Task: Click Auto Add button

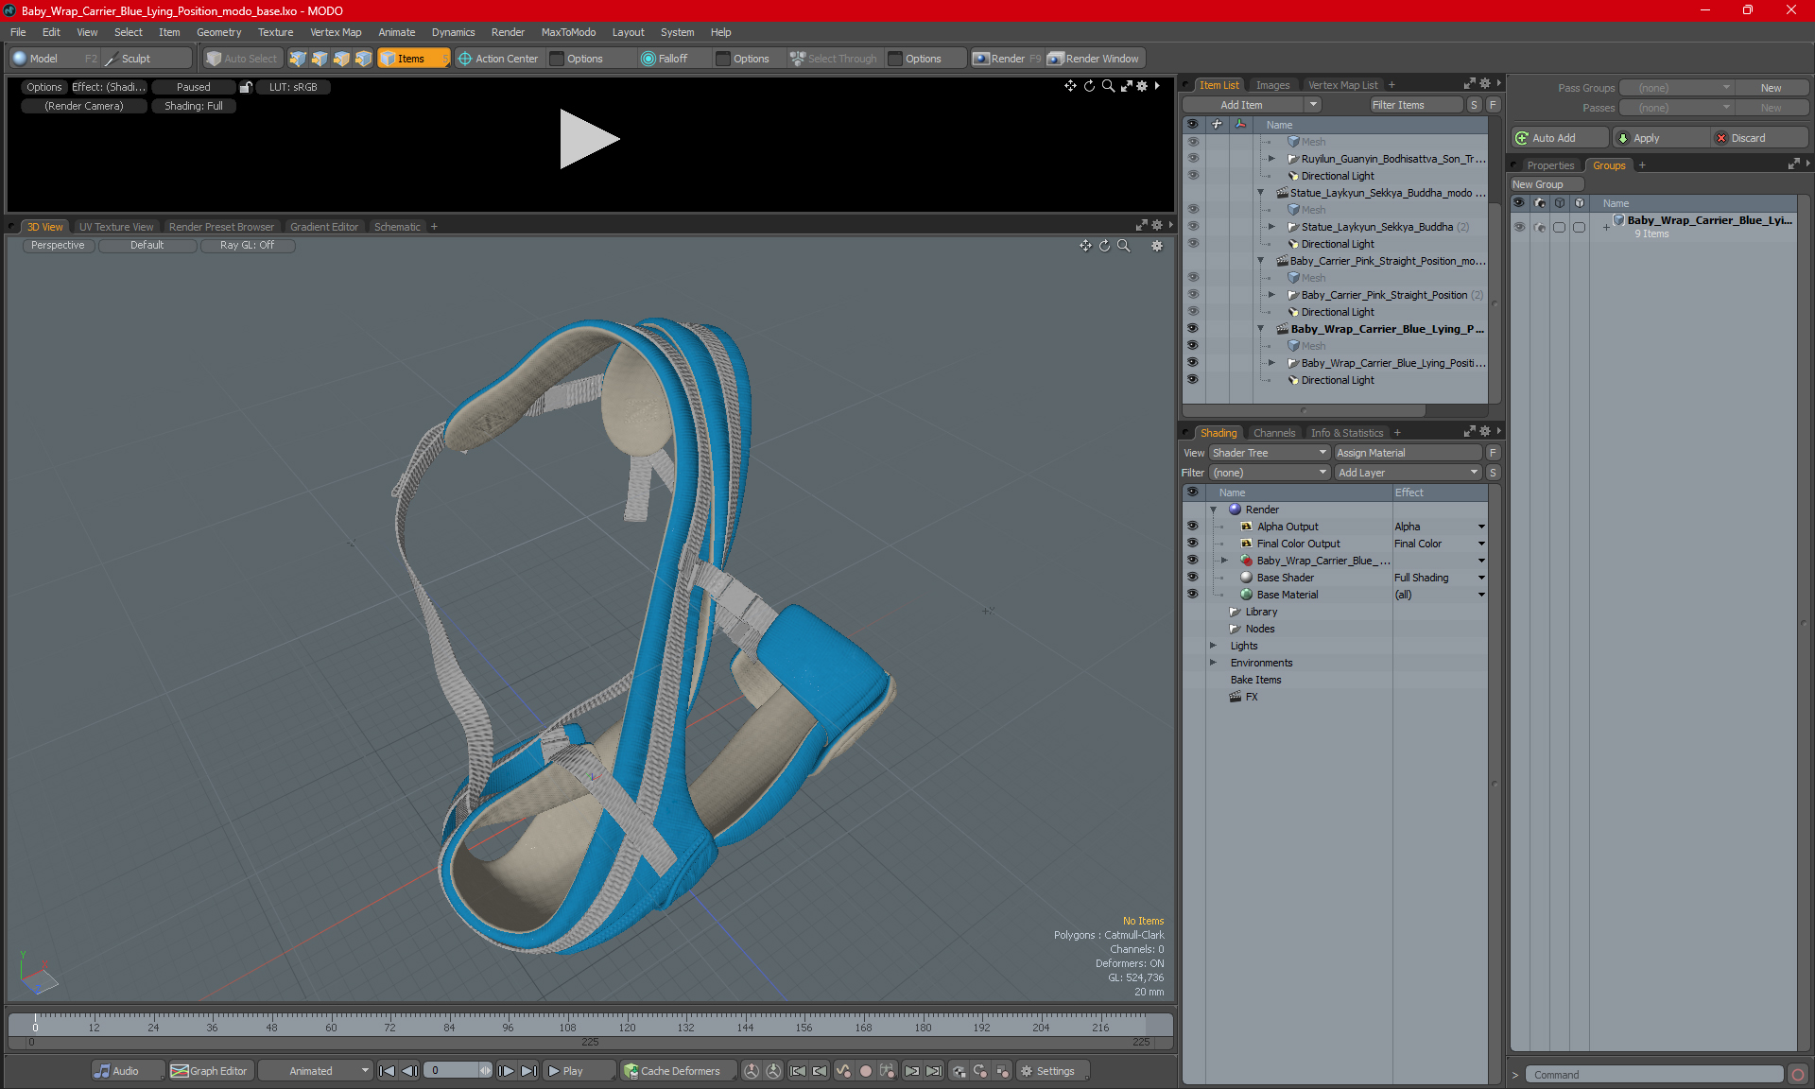Action: click(1560, 138)
